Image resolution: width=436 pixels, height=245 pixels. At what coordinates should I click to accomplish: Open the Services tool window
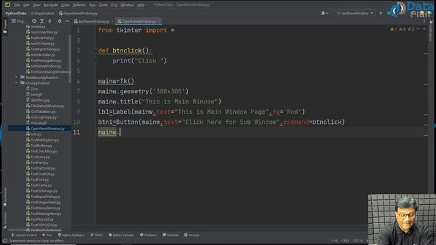click(191, 235)
